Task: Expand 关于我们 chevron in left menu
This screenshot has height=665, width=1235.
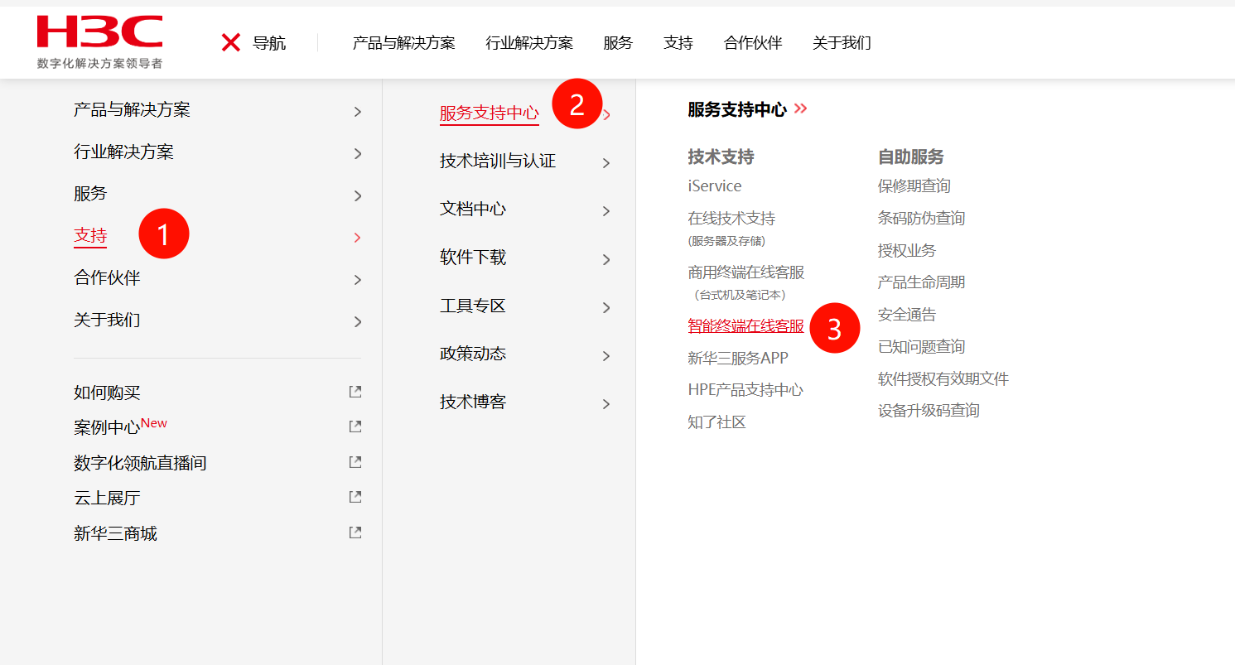Action: tap(358, 321)
